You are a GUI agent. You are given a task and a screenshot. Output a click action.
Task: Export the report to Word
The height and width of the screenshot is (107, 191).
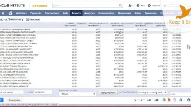click(181, 100)
